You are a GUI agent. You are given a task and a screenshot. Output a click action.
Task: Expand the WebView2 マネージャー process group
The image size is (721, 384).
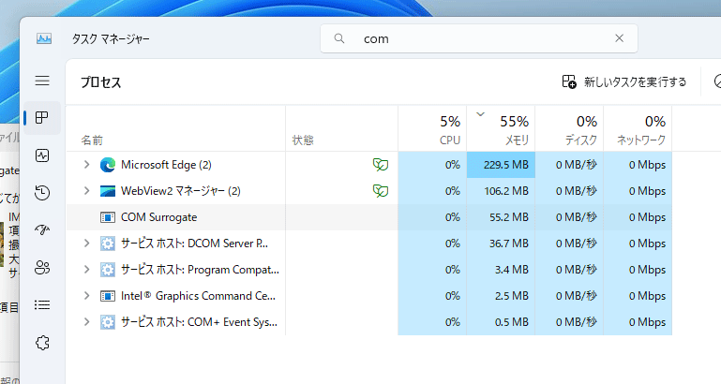(86, 191)
